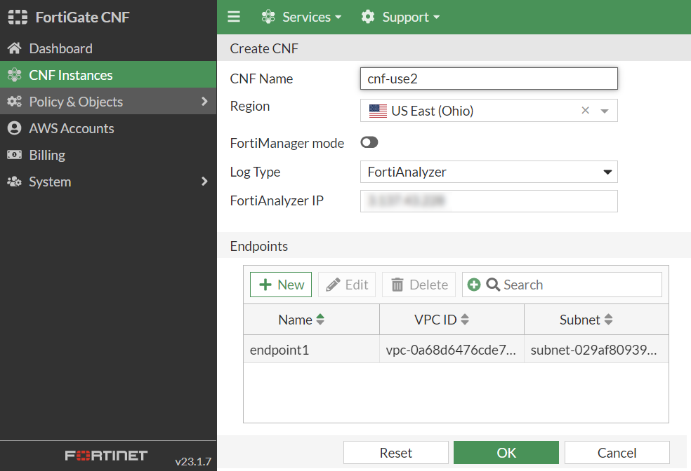Click the Edit pencil icon for endpoints
This screenshot has height=471, width=691.
coord(332,285)
